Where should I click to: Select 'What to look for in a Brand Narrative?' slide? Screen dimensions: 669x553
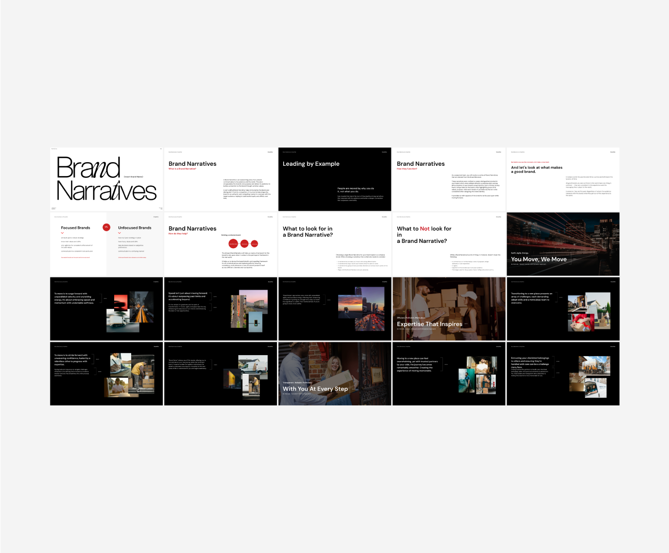(x=334, y=244)
